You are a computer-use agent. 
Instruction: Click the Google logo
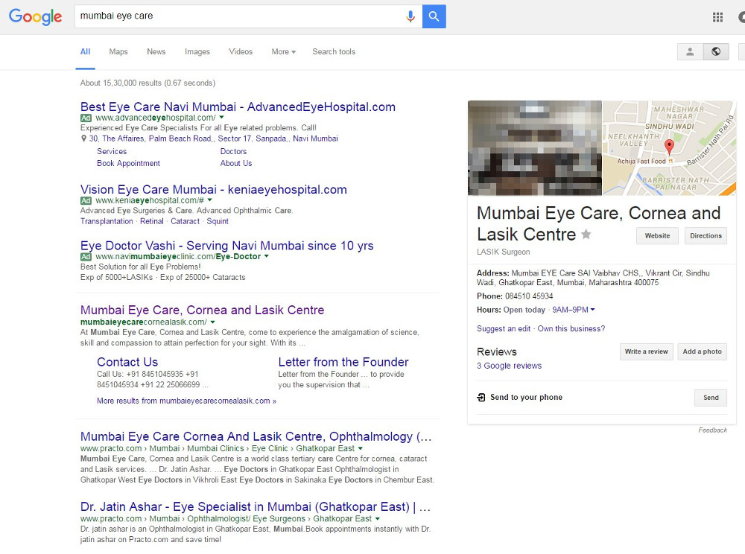click(x=35, y=16)
